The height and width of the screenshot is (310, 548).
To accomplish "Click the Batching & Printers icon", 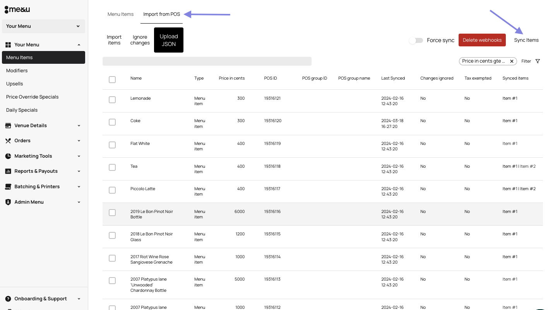I will pyautogui.click(x=8, y=187).
